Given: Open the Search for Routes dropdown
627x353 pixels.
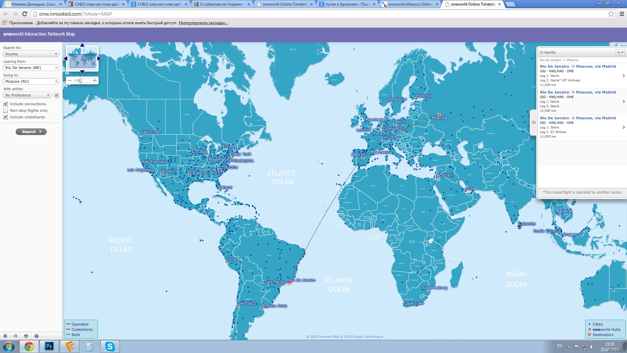Looking at the screenshot, I should click(x=31, y=54).
